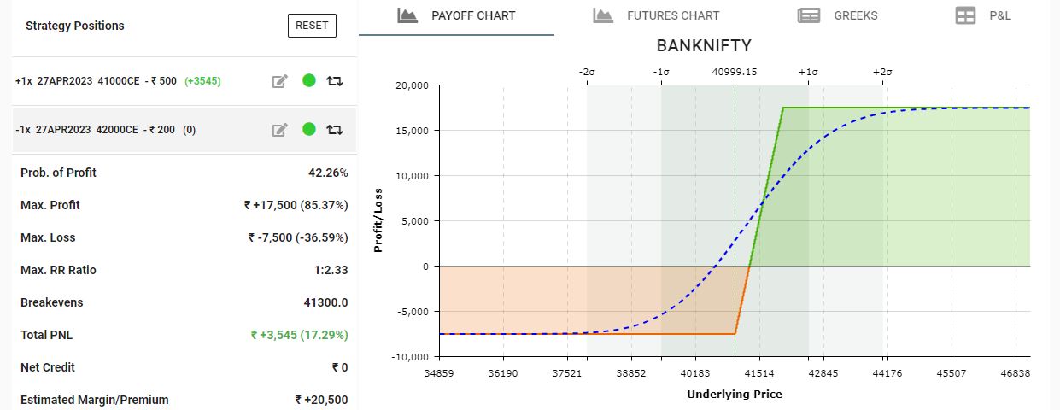Viewport: 1060px width, 410px height.
Task: Open the Greeks tab
Action: click(837, 16)
